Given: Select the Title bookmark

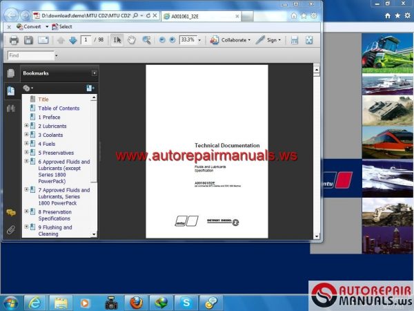Looking at the screenshot, I should (43, 100).
